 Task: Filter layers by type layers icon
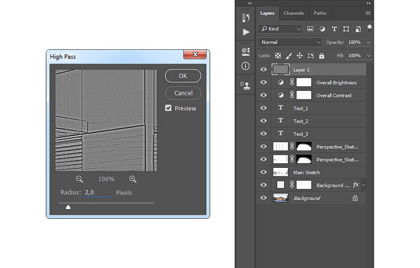point(334,29)
